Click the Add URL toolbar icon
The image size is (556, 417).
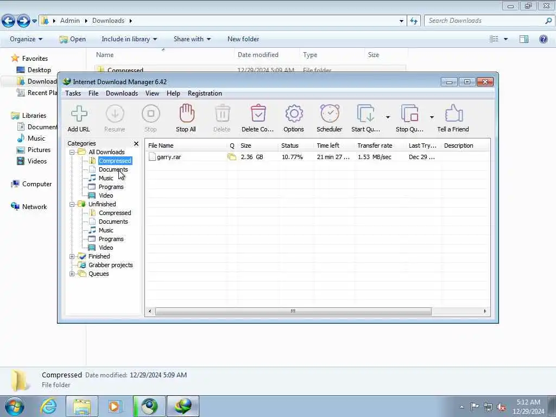tap(79, 118)
